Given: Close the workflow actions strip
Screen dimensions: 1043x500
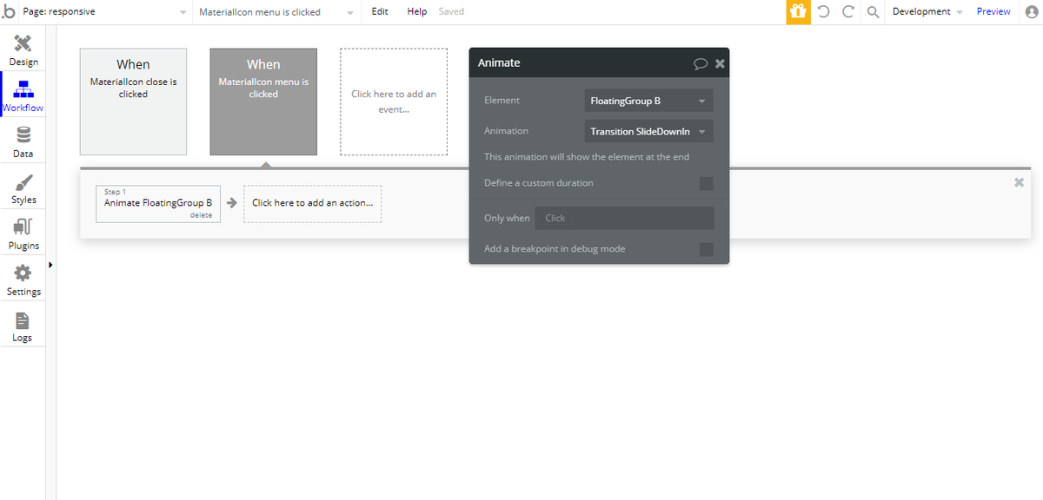Looking at the screenshot, I should [x=1019, y=182].
